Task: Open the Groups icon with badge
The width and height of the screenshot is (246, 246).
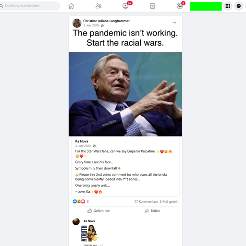Action: pos(180,6)
